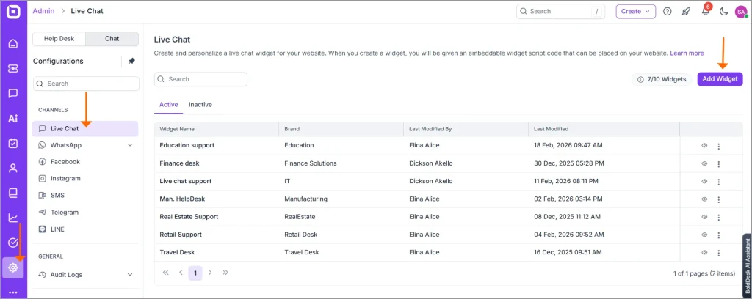Preview the Live chat support widget

click(x=704, y=181)
